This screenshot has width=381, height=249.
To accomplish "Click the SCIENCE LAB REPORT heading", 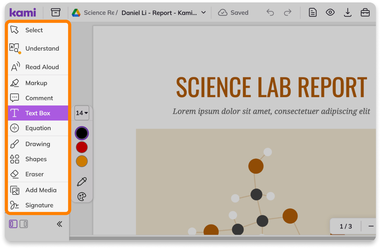I will [271, 87].
